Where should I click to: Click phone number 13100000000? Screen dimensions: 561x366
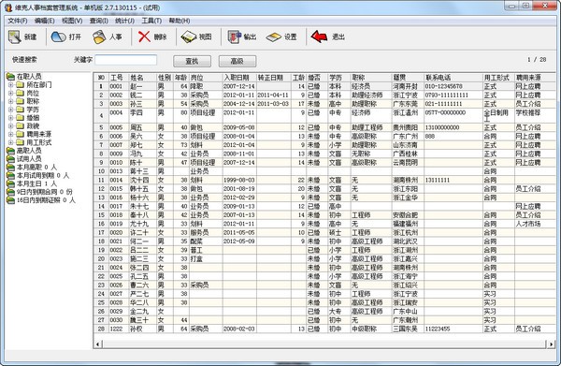click(x=442, y=127)
